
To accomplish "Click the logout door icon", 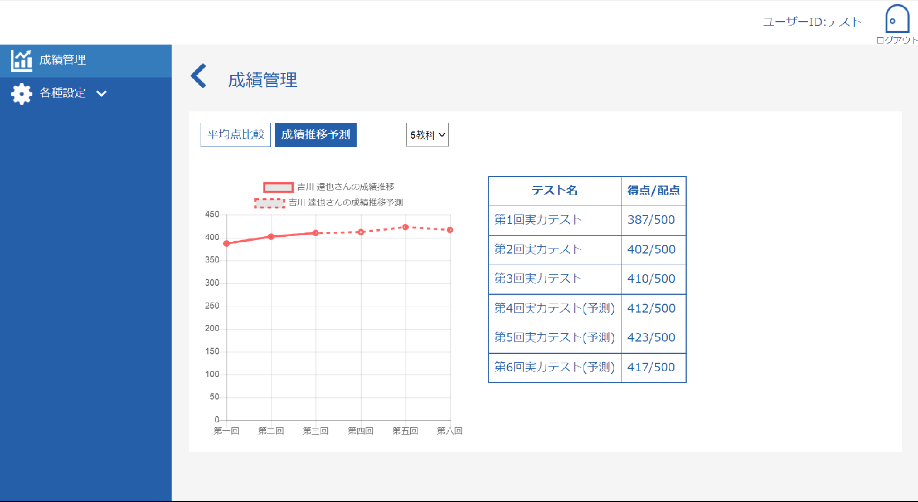I will coord(897,20).
